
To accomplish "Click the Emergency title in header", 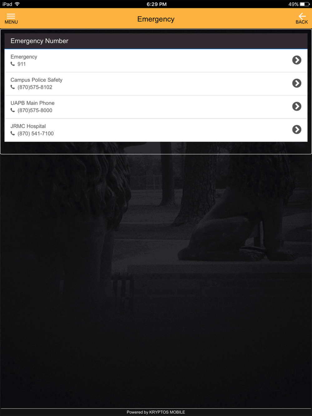I will 156,19.
